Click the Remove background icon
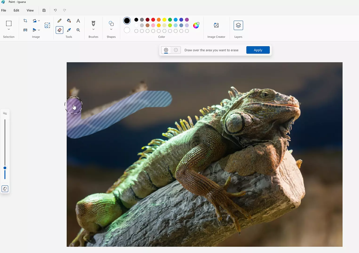 coord(25,30)
